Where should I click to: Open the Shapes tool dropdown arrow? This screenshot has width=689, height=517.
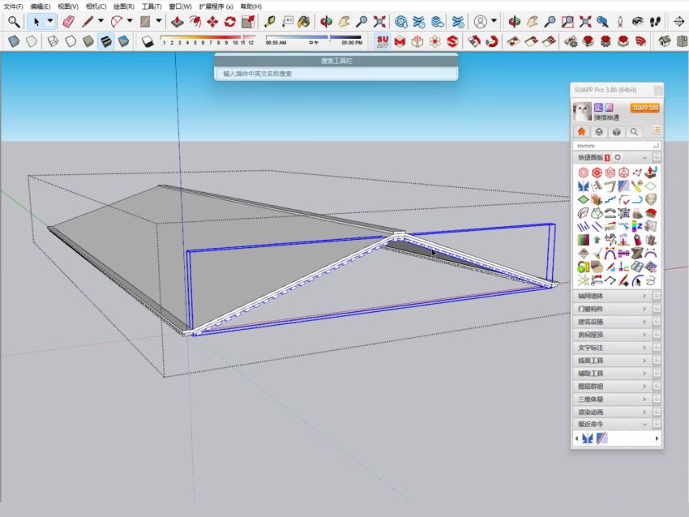point(159,21)
